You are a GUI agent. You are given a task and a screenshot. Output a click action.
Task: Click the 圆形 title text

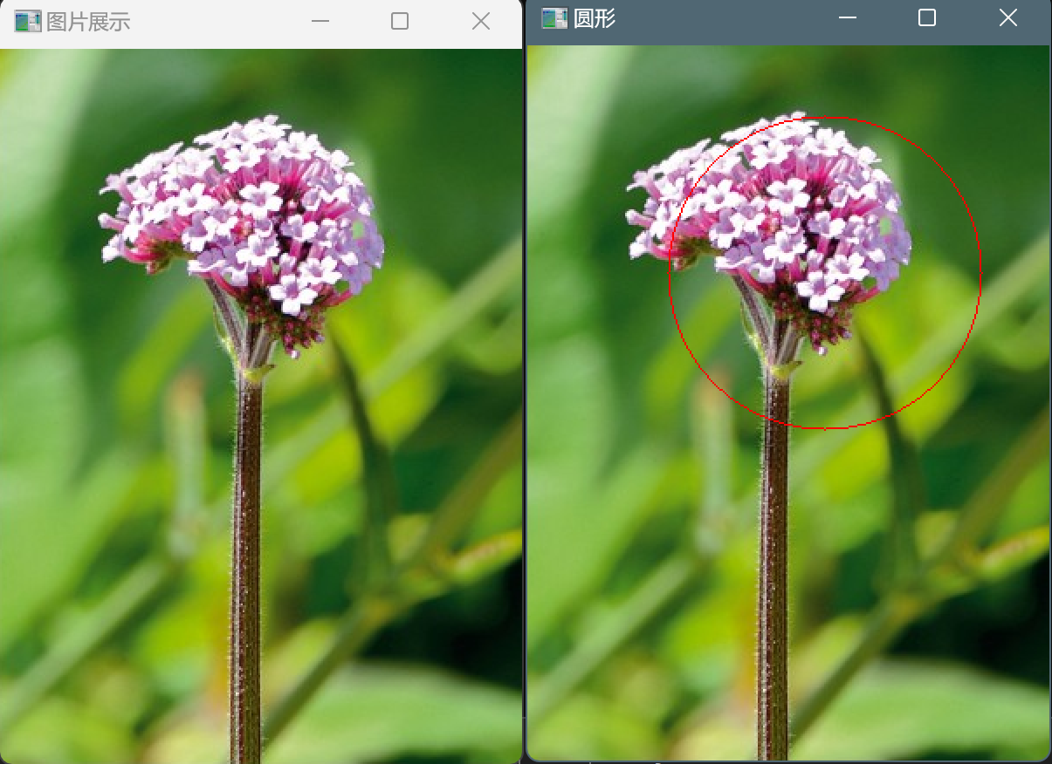pos(595,19)
